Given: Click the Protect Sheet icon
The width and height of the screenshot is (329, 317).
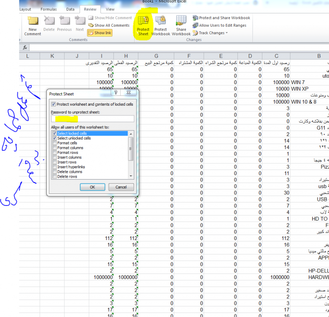Looking at the screenshot, I should (x=143, y=26).
